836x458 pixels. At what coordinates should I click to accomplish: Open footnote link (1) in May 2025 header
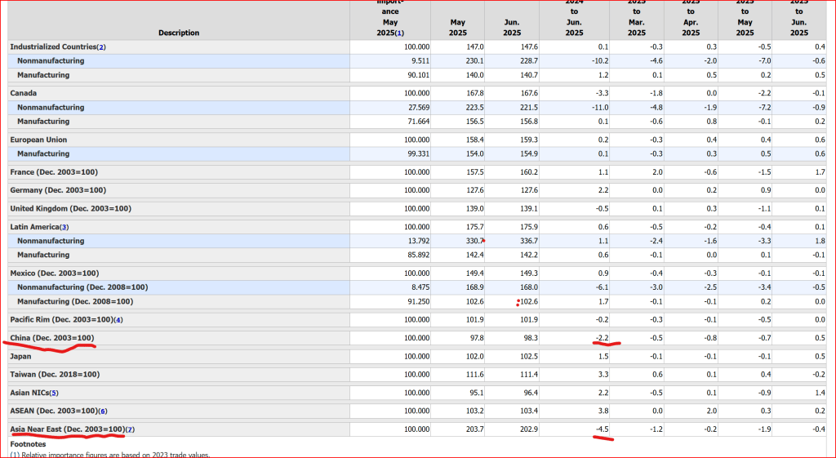pyautogui.click(x=399, y=33)
